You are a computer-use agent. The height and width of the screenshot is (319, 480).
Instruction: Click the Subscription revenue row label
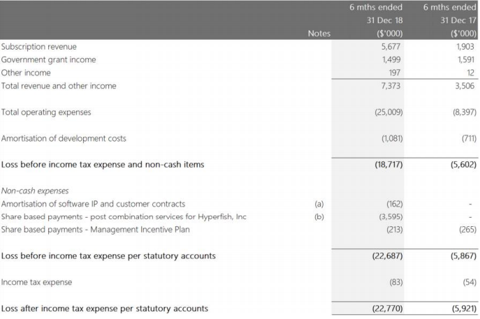click(x=39, y=47)
